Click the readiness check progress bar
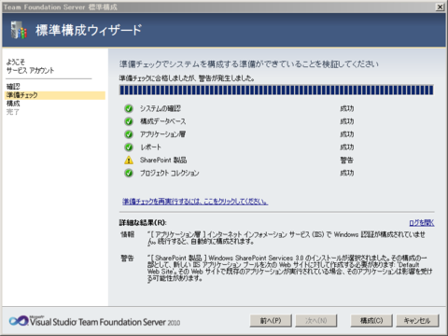Screen dimensions: 448x336 pos(276,91)
